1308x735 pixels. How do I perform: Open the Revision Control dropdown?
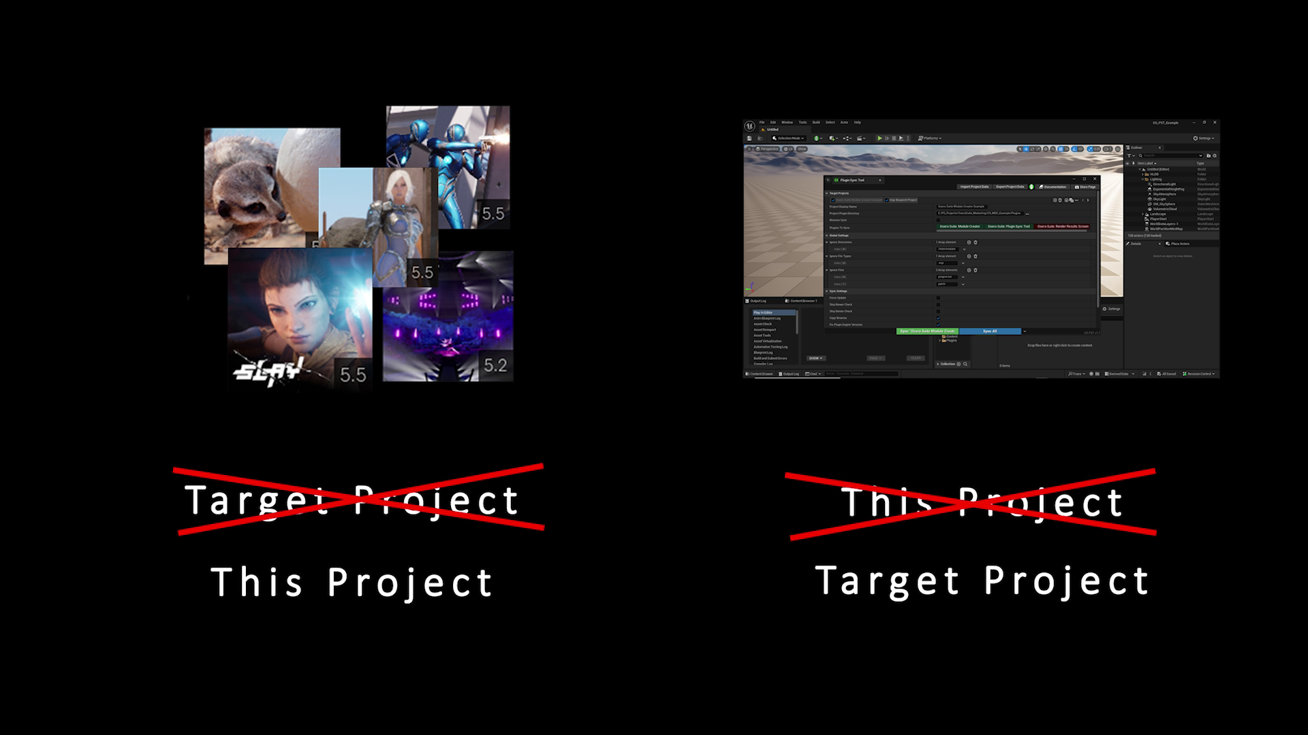pyautogui.click(x=1199, y=374)
